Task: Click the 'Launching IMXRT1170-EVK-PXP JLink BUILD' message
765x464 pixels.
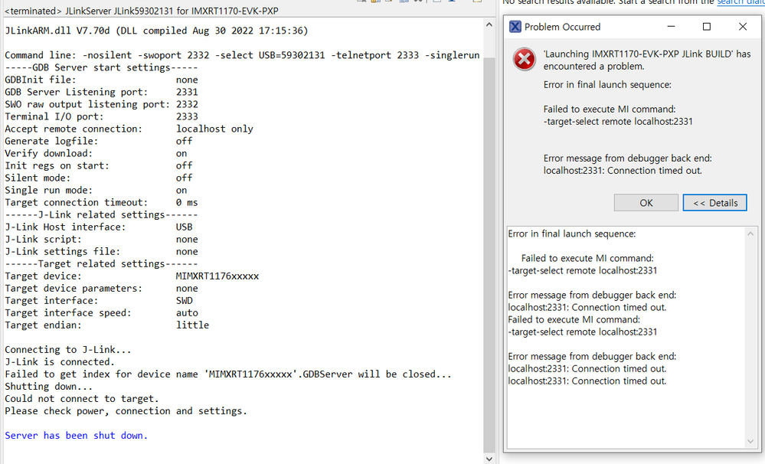Action: click(x=647, y=60)
